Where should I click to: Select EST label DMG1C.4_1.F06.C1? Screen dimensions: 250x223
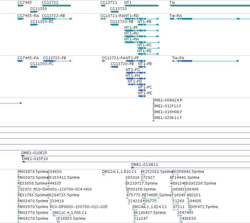point(70,213)
